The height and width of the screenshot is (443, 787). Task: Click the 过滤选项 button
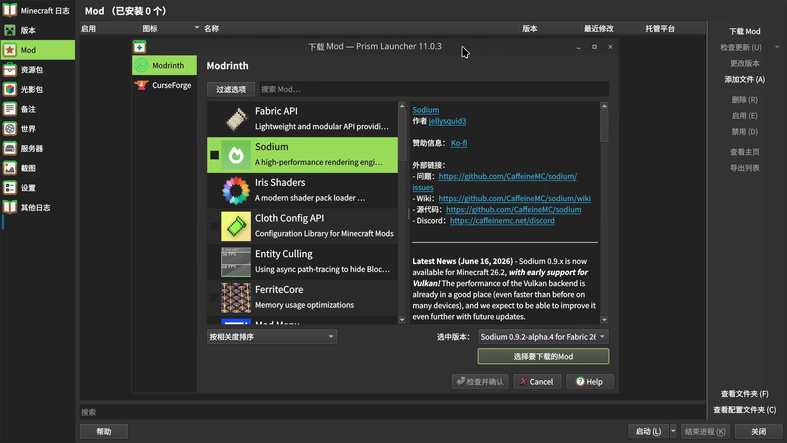coord(231,89)
